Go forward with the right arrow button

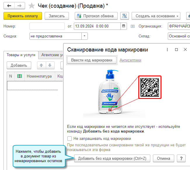(x=20, y=6)
